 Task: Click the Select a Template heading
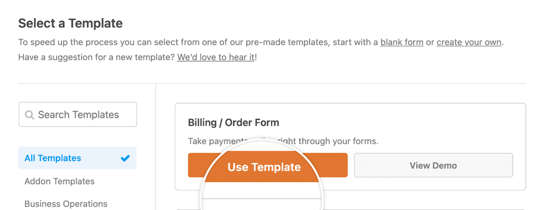(70, 23)
